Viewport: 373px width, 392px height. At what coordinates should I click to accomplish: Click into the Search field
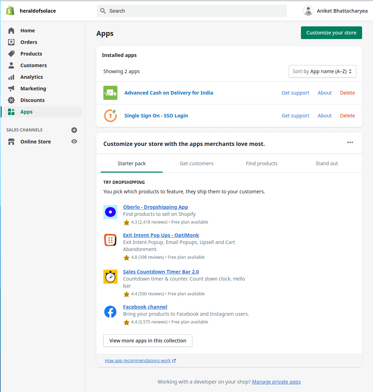point(192,11)
